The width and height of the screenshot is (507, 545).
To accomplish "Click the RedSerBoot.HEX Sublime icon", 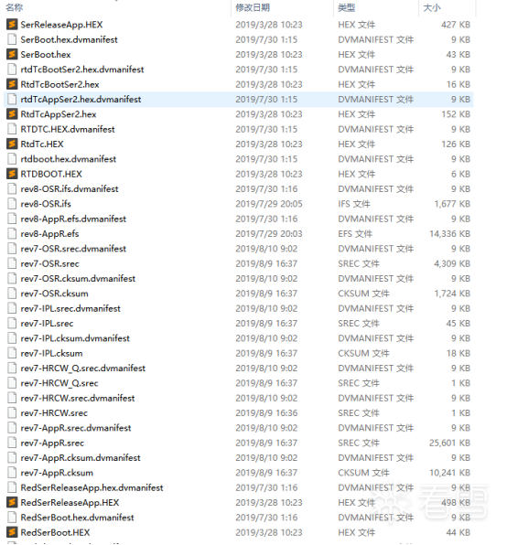I will click(x=12, y=532).
